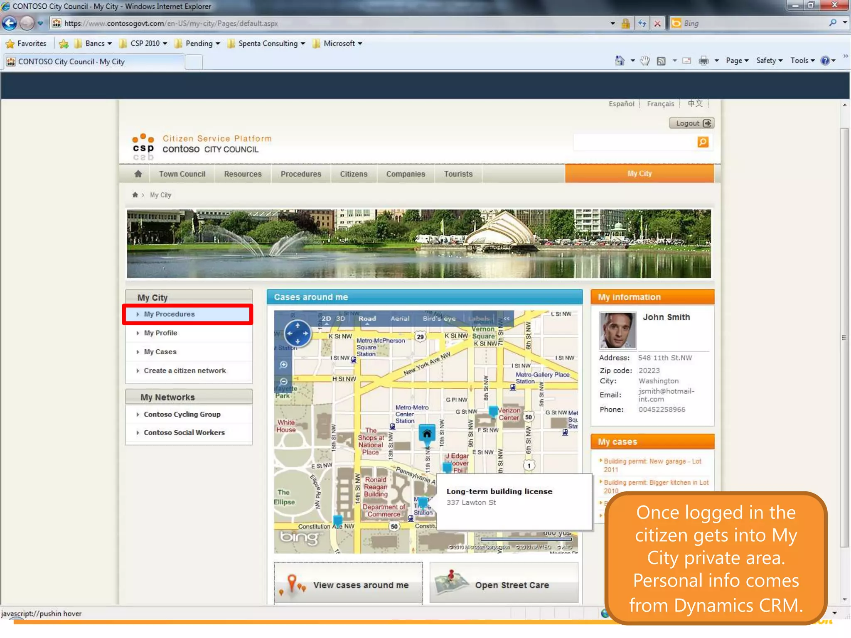
Task: Click View cases around me button
Action: point(348,583)
